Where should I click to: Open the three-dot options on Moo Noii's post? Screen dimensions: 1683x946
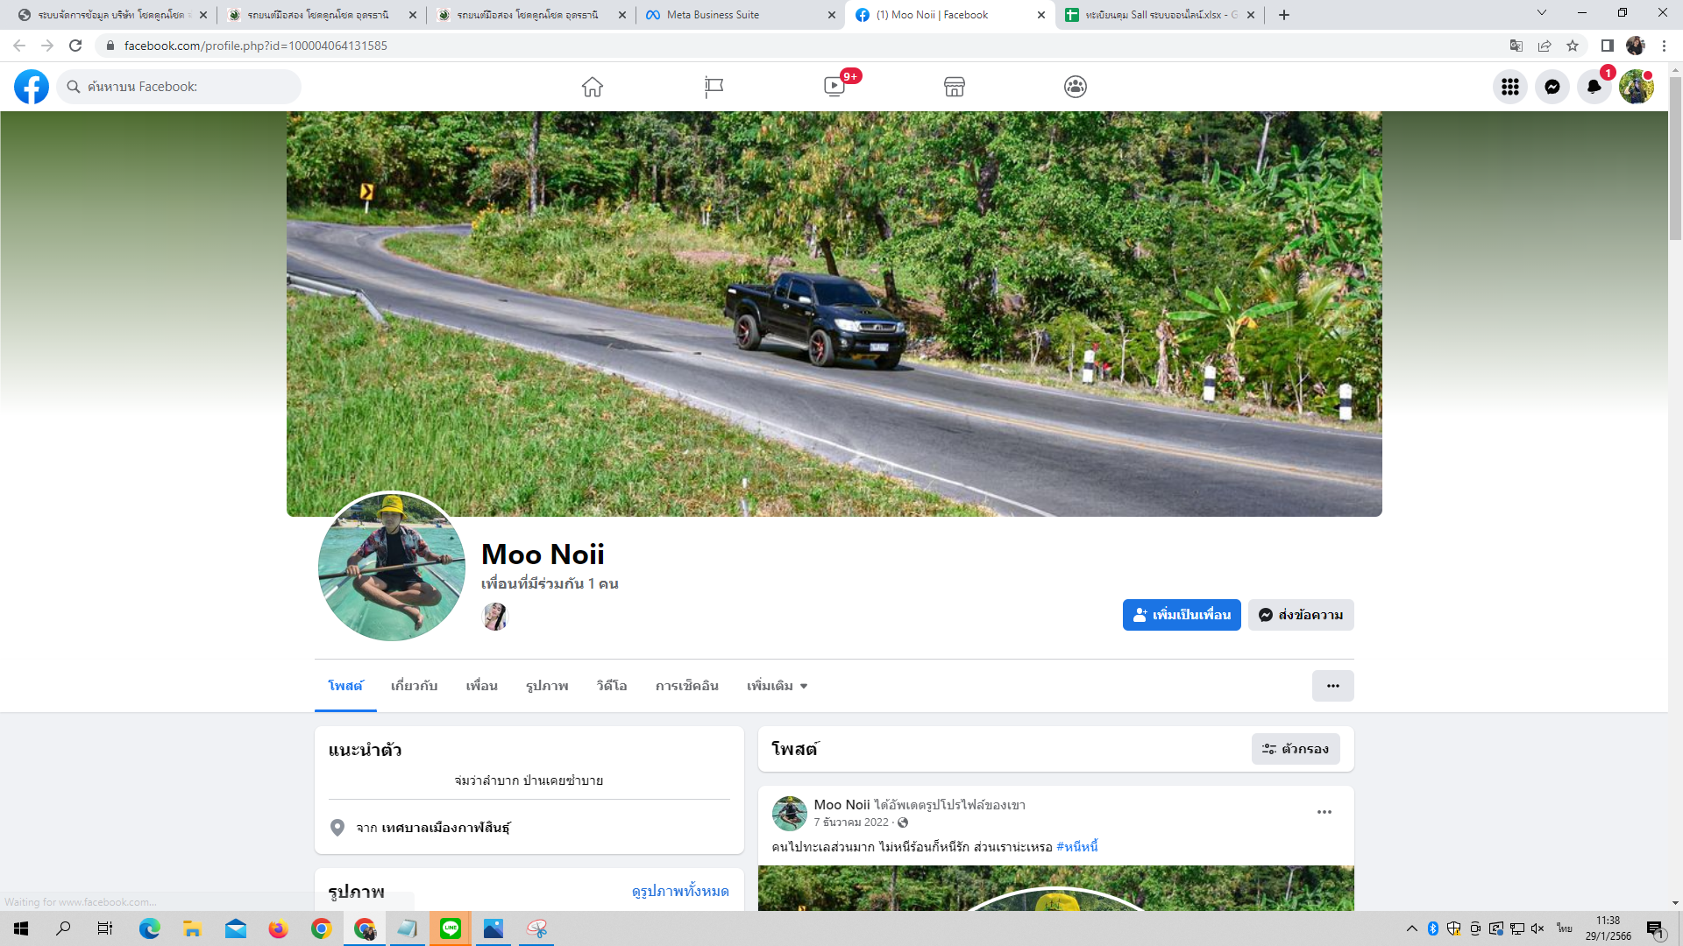click(1324, 812)
